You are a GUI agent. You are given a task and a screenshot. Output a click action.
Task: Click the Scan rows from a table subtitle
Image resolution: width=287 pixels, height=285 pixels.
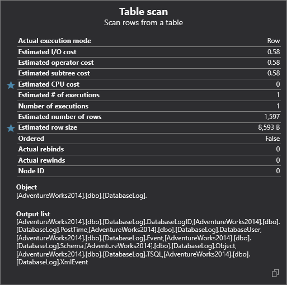click(143, 22)
